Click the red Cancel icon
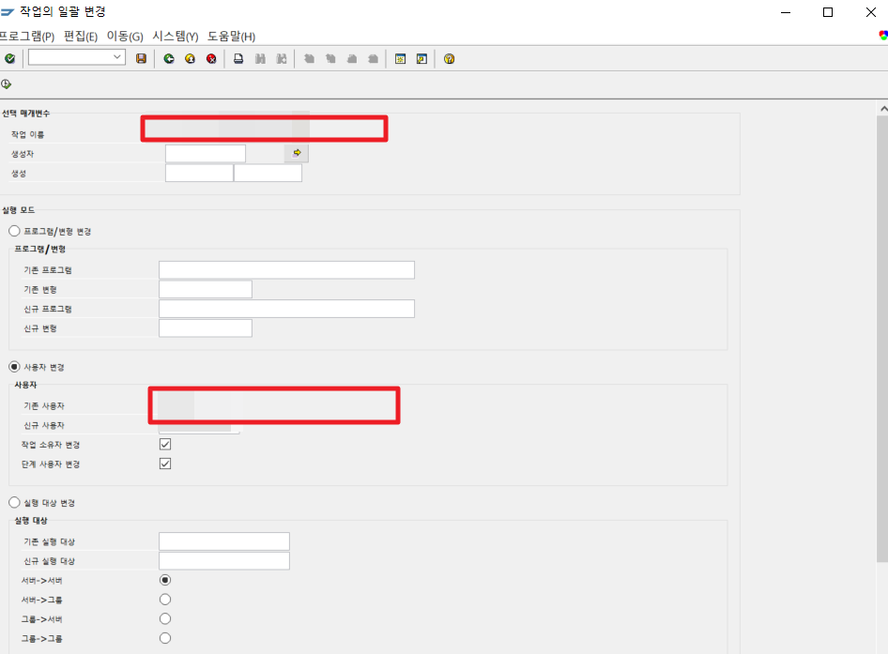Viewport: 888px width, 654px height. 211,58
